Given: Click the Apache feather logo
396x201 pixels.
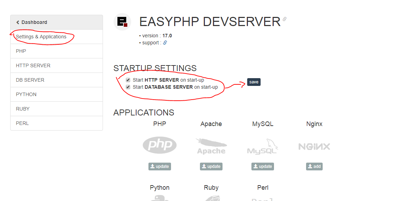Looking at the screenshot, I should point(211,146).
